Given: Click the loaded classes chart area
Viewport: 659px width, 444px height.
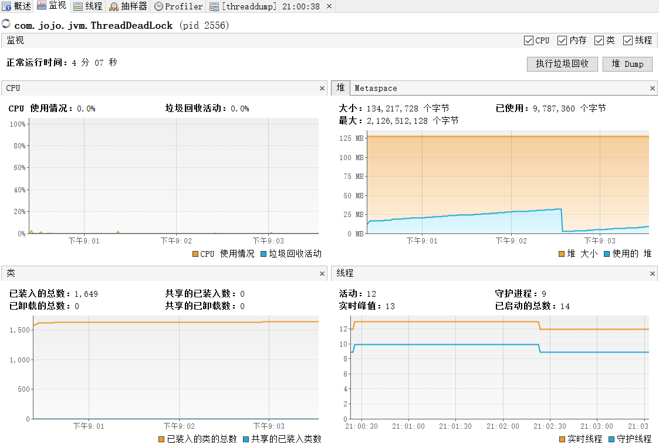Looking at the screenshot, I should point(175,368).
